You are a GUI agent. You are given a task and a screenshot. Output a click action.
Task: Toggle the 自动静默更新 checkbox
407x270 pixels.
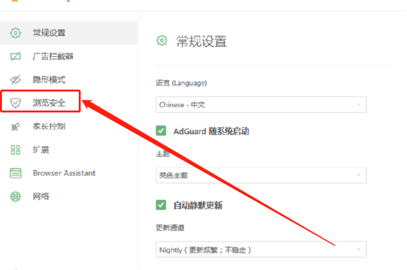click(161, 205)
